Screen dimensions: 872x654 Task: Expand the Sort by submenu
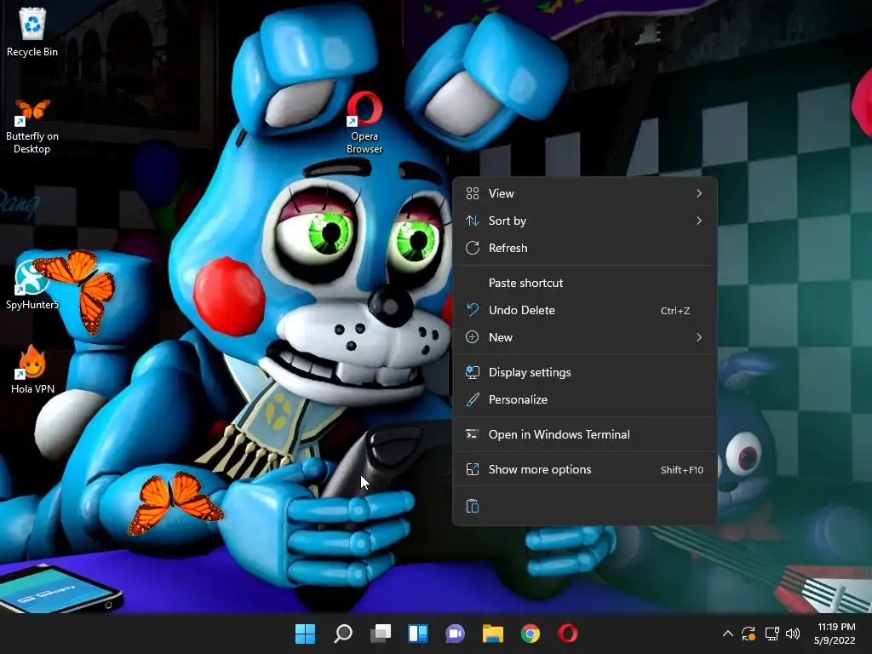[585, 221]
